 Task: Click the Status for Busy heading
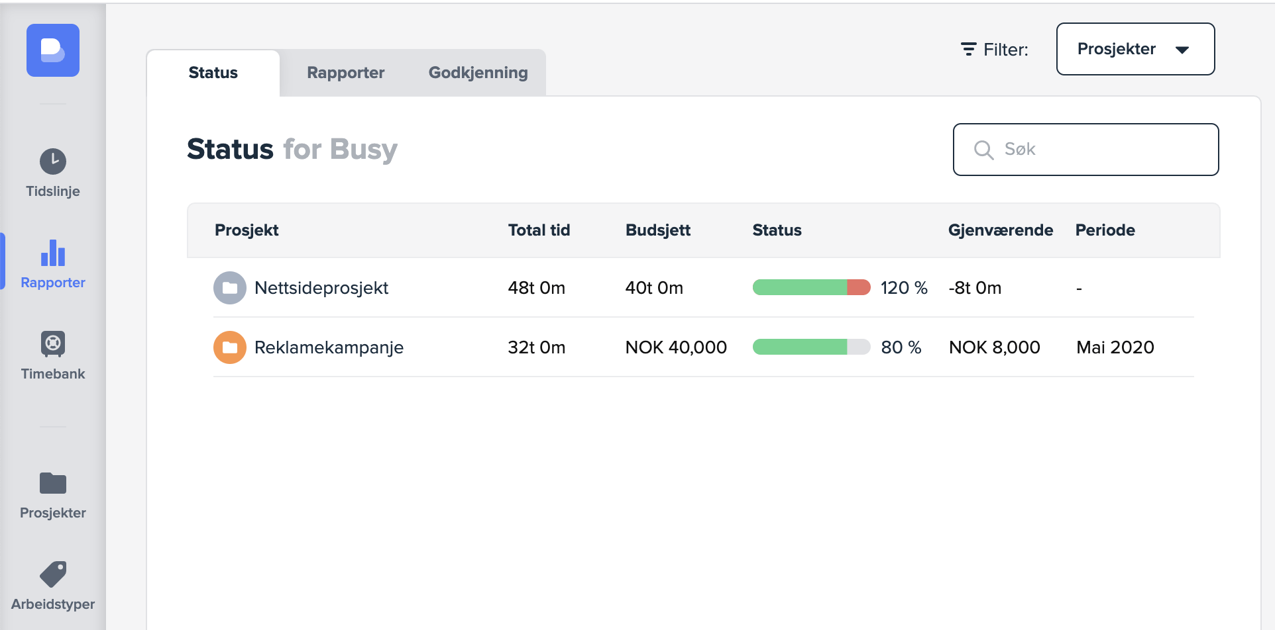tap(292, 150)
